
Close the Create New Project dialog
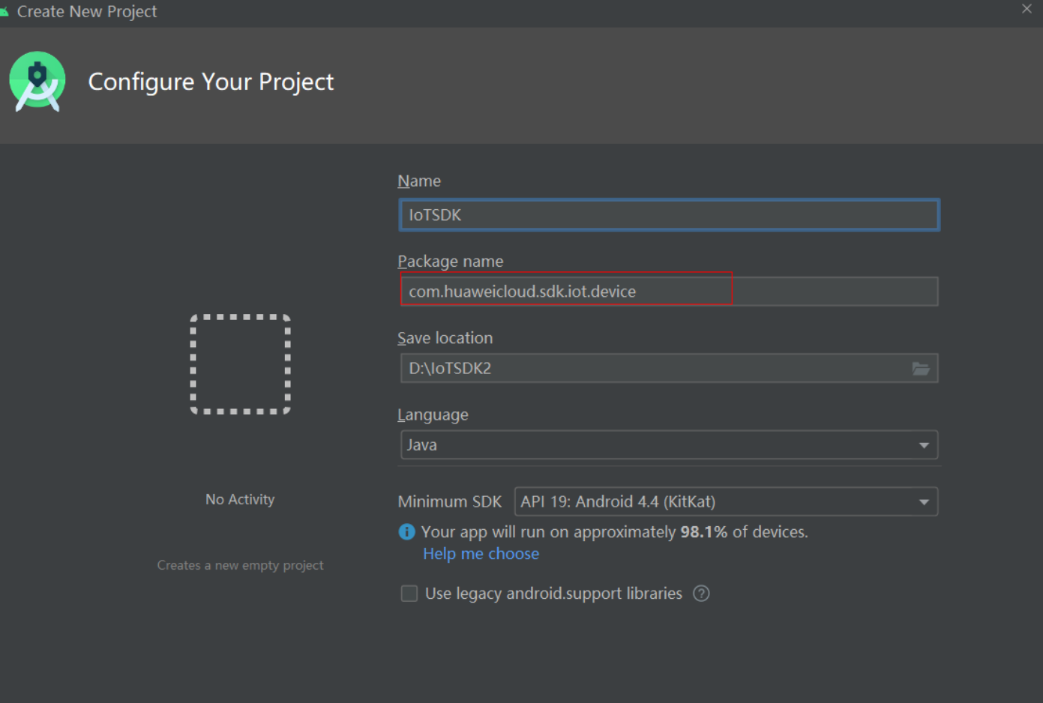point(1027,9)
